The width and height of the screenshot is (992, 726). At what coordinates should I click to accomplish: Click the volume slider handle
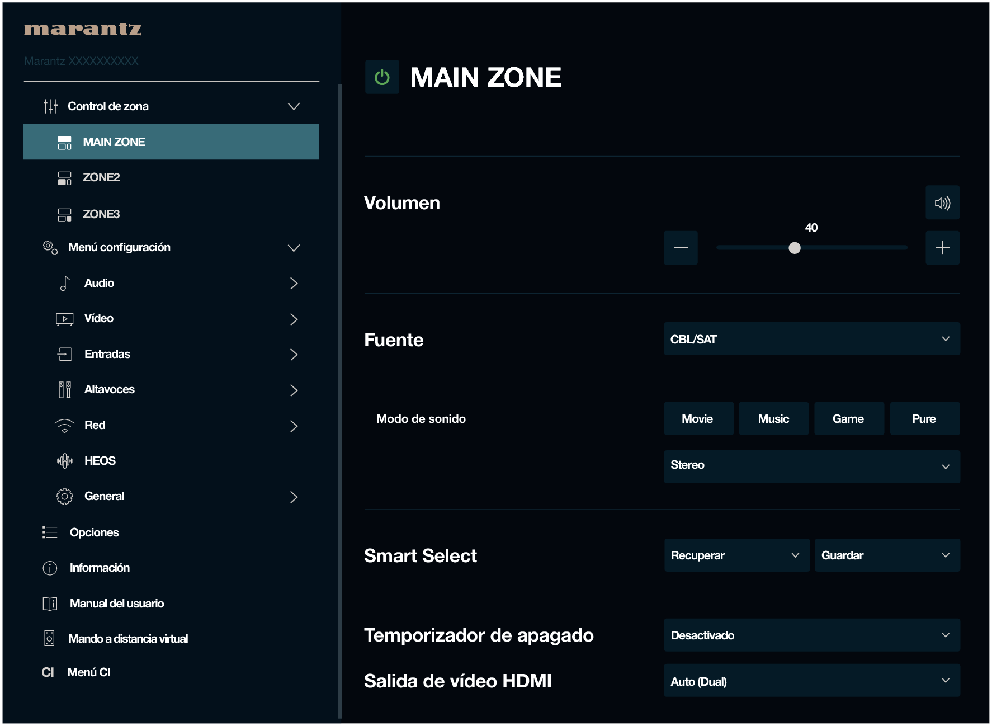click(x=795, y=248)
